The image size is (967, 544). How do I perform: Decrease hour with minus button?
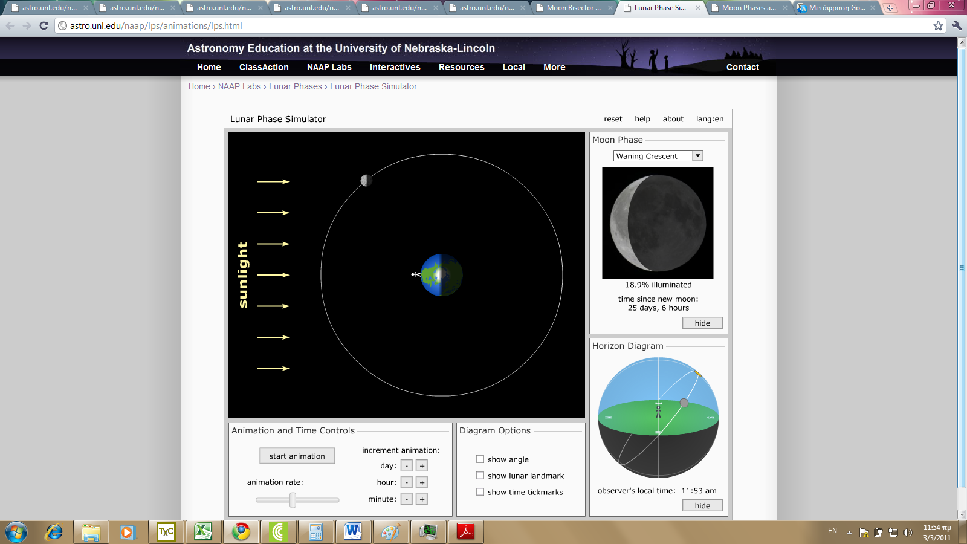point(407,482)
